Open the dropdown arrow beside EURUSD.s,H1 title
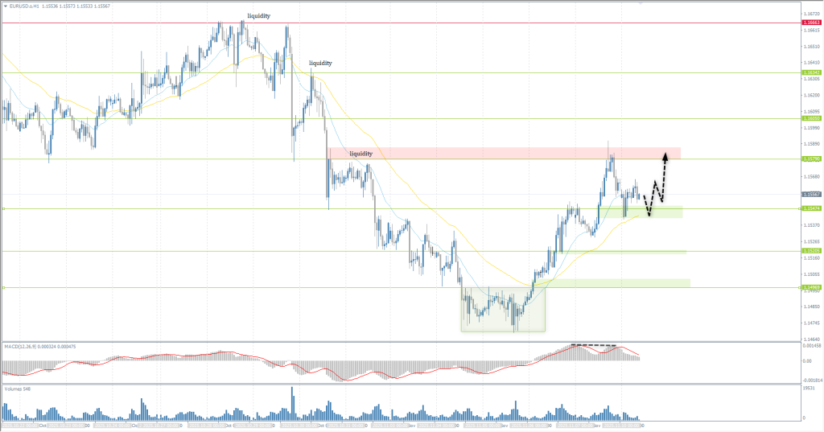824x432 pixels. [5, 5]
